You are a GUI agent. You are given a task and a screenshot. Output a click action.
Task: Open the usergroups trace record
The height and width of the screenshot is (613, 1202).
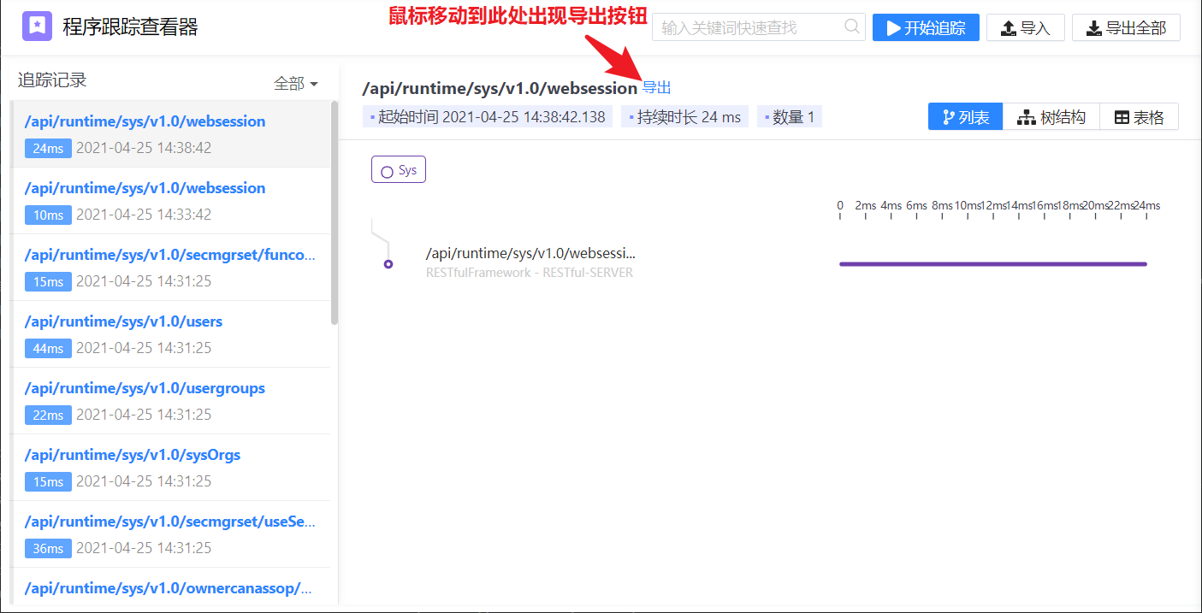[x=170, y=401]
